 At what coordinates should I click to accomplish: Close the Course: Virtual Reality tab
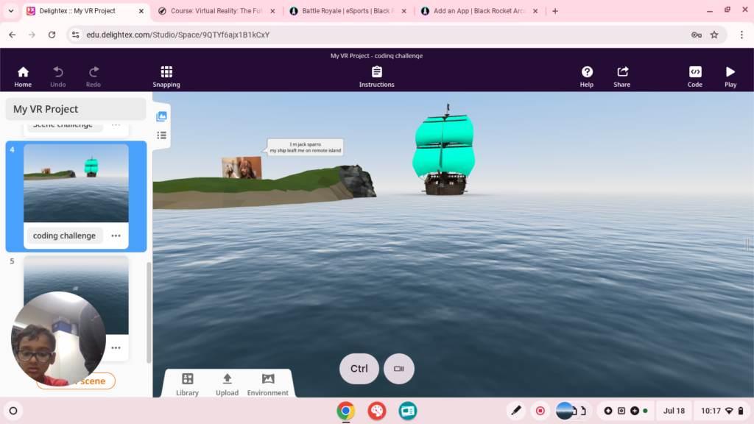[x=272, y=10]
